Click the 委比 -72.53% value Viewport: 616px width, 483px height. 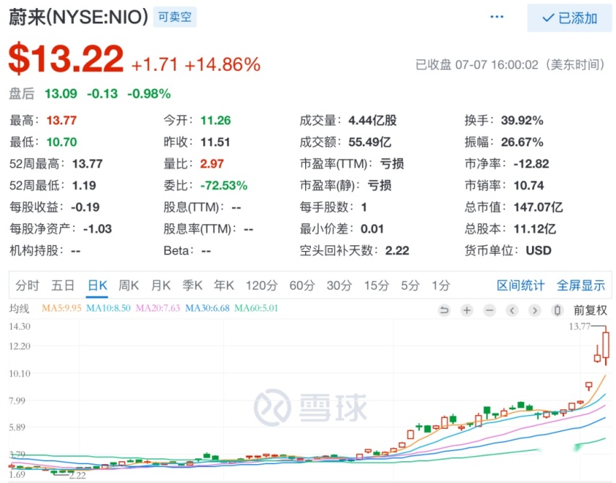tap(224, 185)
